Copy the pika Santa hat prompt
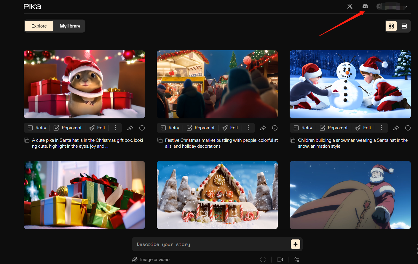Viewport: 418px width, 264px height. coord(27,140)
